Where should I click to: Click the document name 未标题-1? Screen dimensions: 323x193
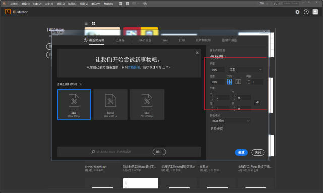pyautogui.click(x=218, y=57)
